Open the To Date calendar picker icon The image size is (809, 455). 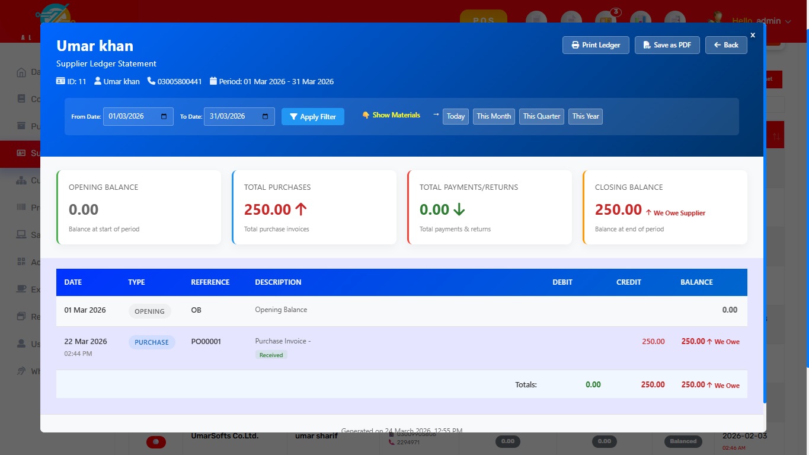pyautogui.click(x=265, y=116)
